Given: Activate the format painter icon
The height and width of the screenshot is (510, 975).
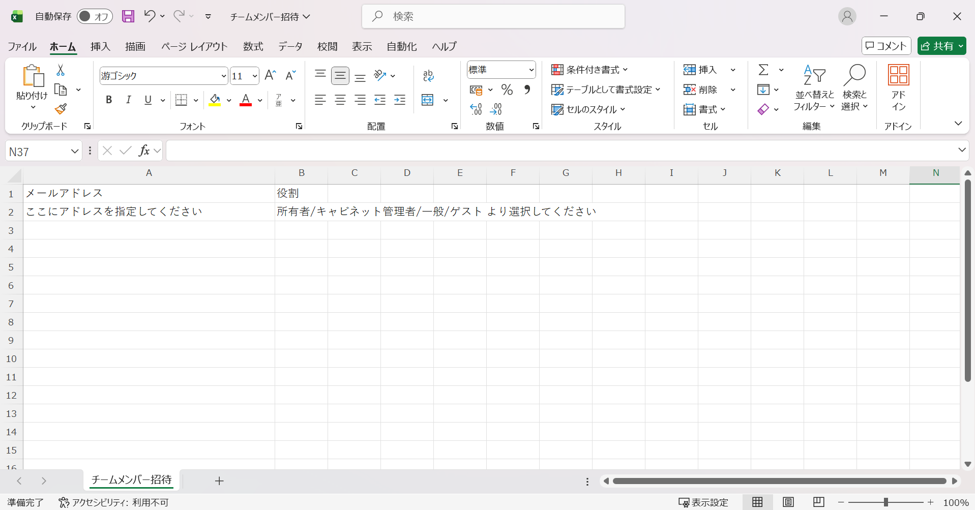Looking at the screenshot, I should [x=61, y=109].
